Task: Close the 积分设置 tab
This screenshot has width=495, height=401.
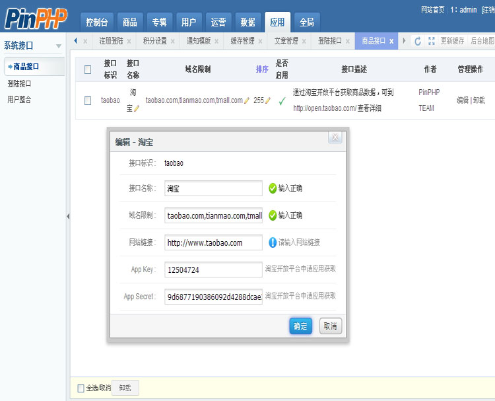Action: (173, 41)
